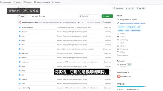163x91 pixels.
Task: Open the examples folder name
Action: tap(25, 53)
